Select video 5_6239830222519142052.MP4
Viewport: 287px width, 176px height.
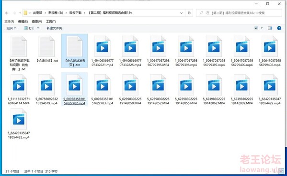[x=158, y=89]
